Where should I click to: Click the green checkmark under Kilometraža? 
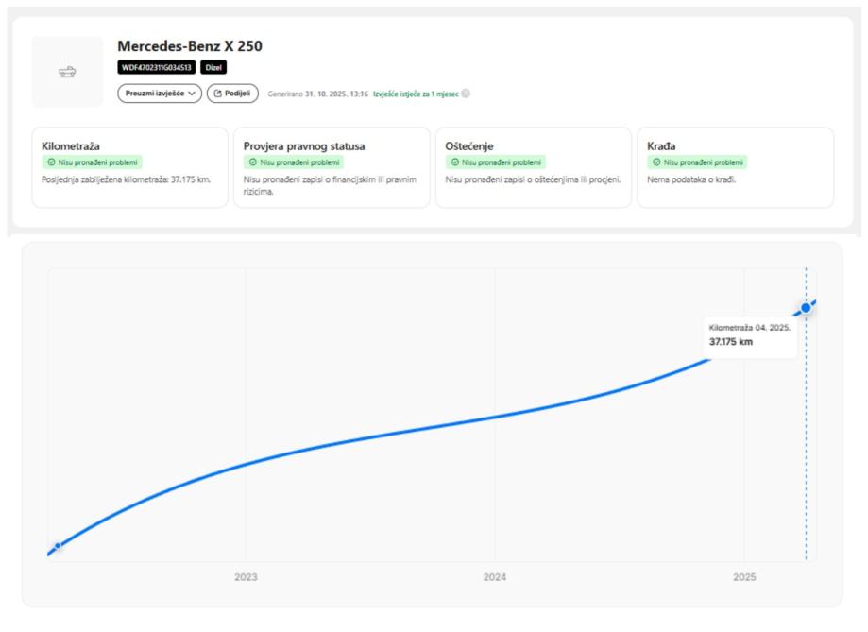pos(51,162)
